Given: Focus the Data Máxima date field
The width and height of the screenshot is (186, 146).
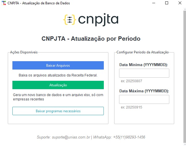Looking at the screenshot, I should click(144, 100).
